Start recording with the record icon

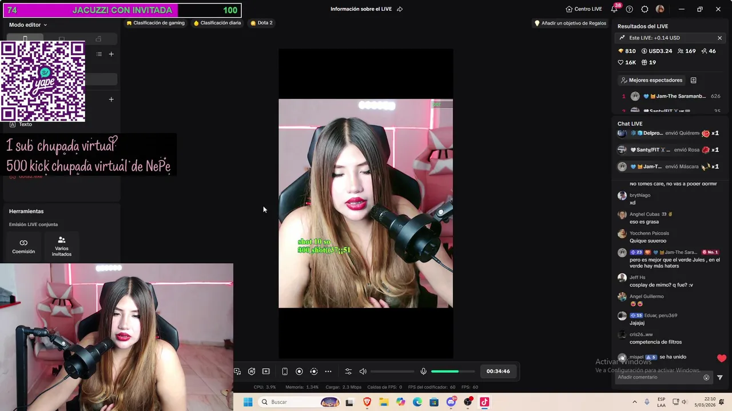(x=299, y=372)
